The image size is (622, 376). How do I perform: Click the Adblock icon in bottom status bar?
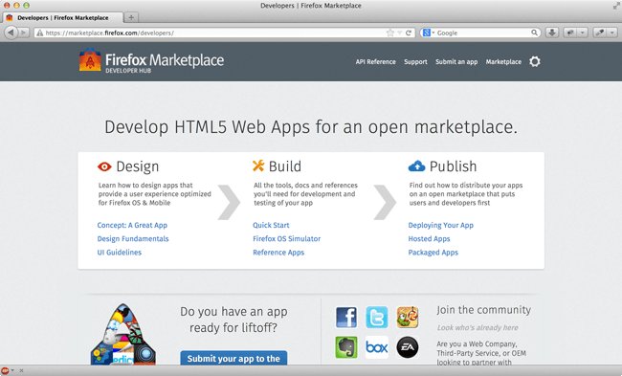[5, 370]
